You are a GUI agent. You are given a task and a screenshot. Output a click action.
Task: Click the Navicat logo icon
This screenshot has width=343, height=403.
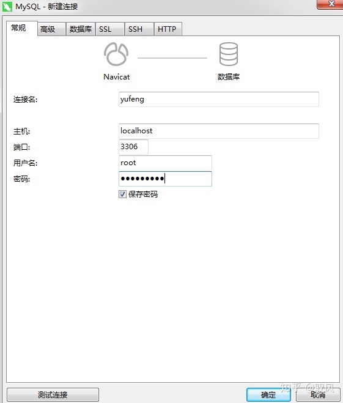[x=116, y=54]
